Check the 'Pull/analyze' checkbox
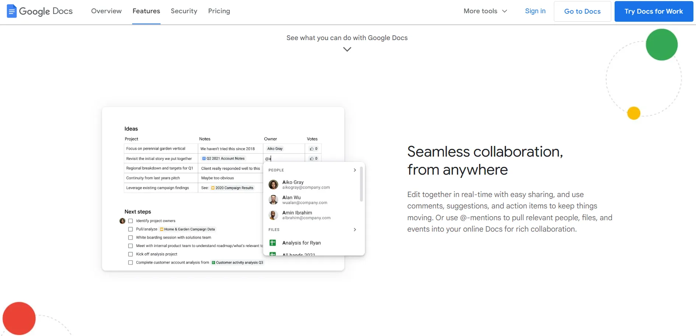 [130, 229]
